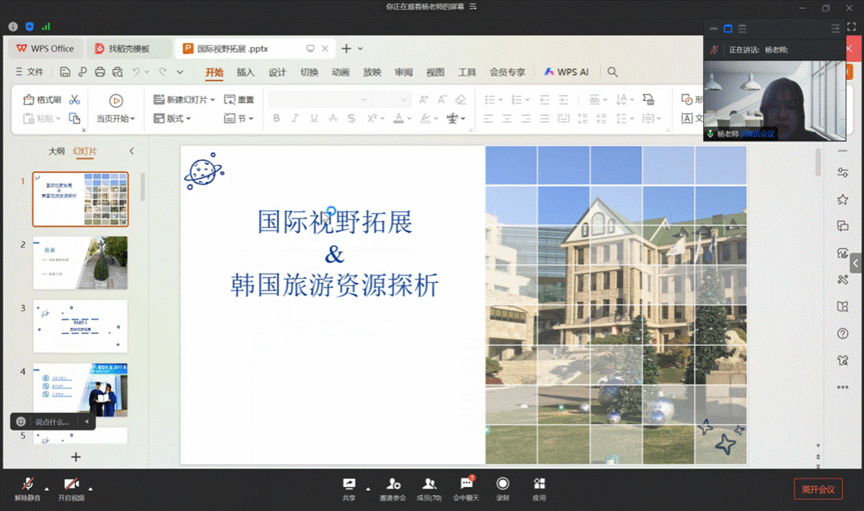Click the search magnifier in ribbon
Screen dimensions: 864x511
[x=612, y=72]
